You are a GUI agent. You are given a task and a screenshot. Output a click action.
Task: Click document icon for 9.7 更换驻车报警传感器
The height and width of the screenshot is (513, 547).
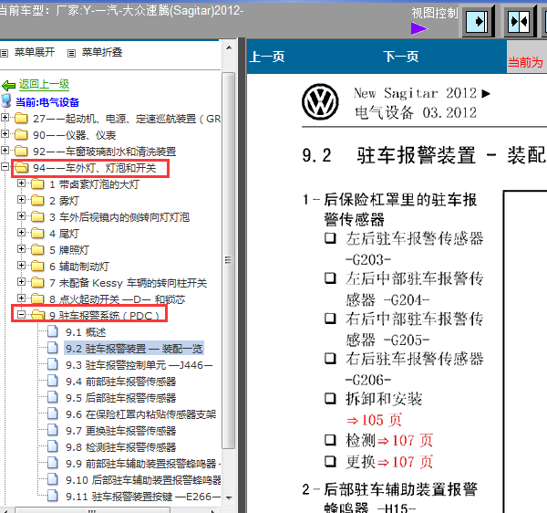point(53,430)
